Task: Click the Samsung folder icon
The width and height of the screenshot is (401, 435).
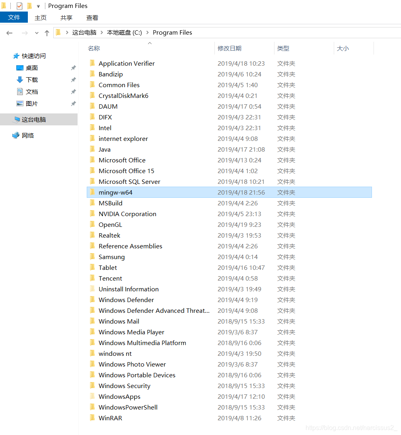Action: [x=92, y=257]
